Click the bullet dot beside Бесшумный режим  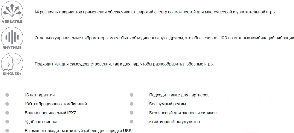132,104
